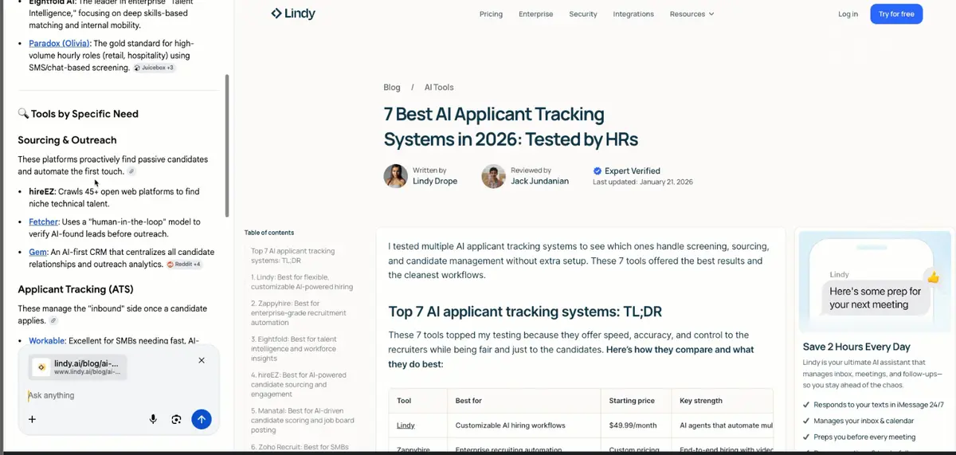Start voice input with the microphone icon
This screenshot has height=455, width=956.
[153, 419]
